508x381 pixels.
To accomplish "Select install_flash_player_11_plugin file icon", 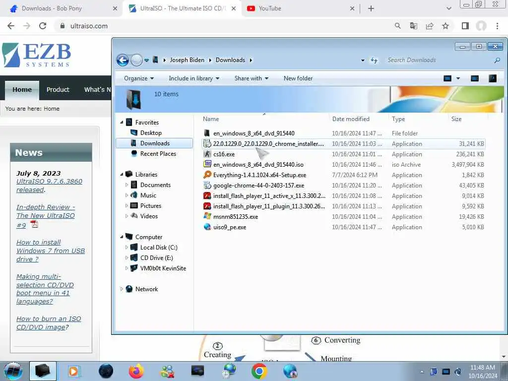I will click(x=207, y=206).
